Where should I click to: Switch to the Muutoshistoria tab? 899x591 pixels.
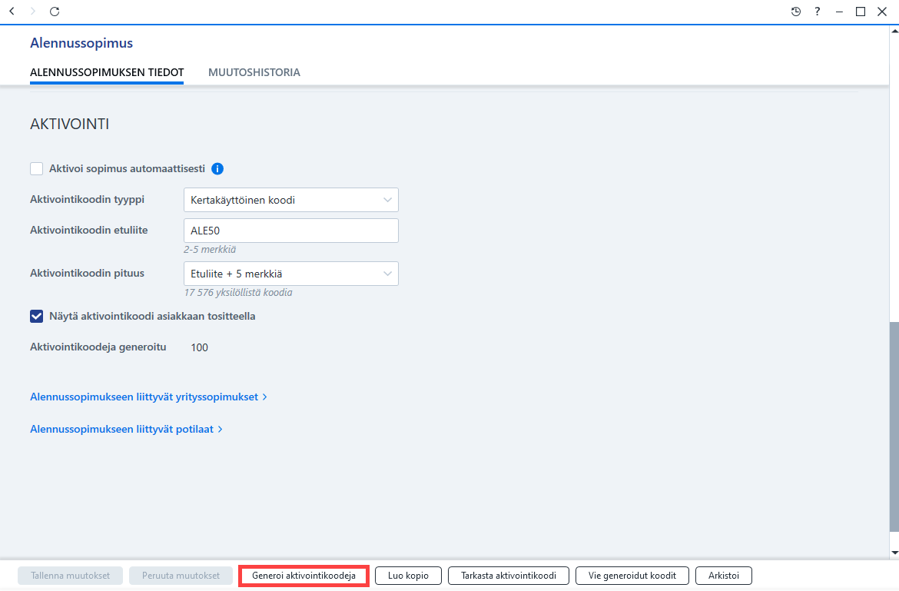[x=254, y=72]
